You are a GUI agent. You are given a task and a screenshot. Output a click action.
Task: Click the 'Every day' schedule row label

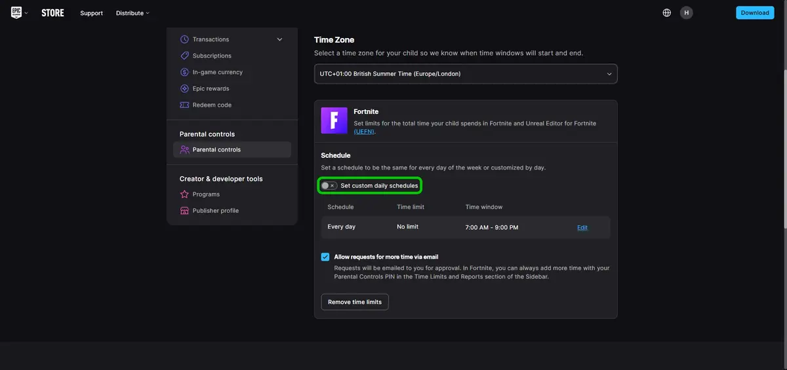tap(342, 227)
